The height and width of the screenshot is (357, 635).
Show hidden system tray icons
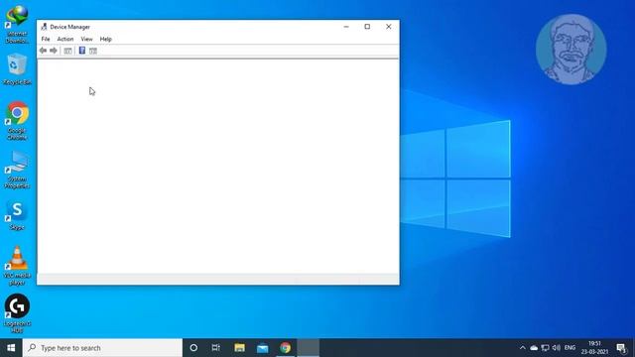tap(523, 348)
